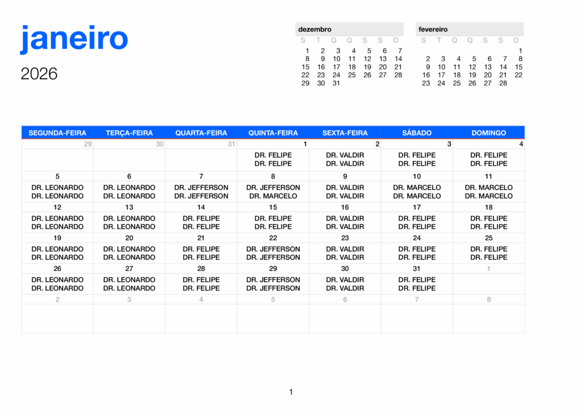Viewport: 583px width, 412px height.
Task: Click the DOMINGO column header
Action: coord(488,133)
